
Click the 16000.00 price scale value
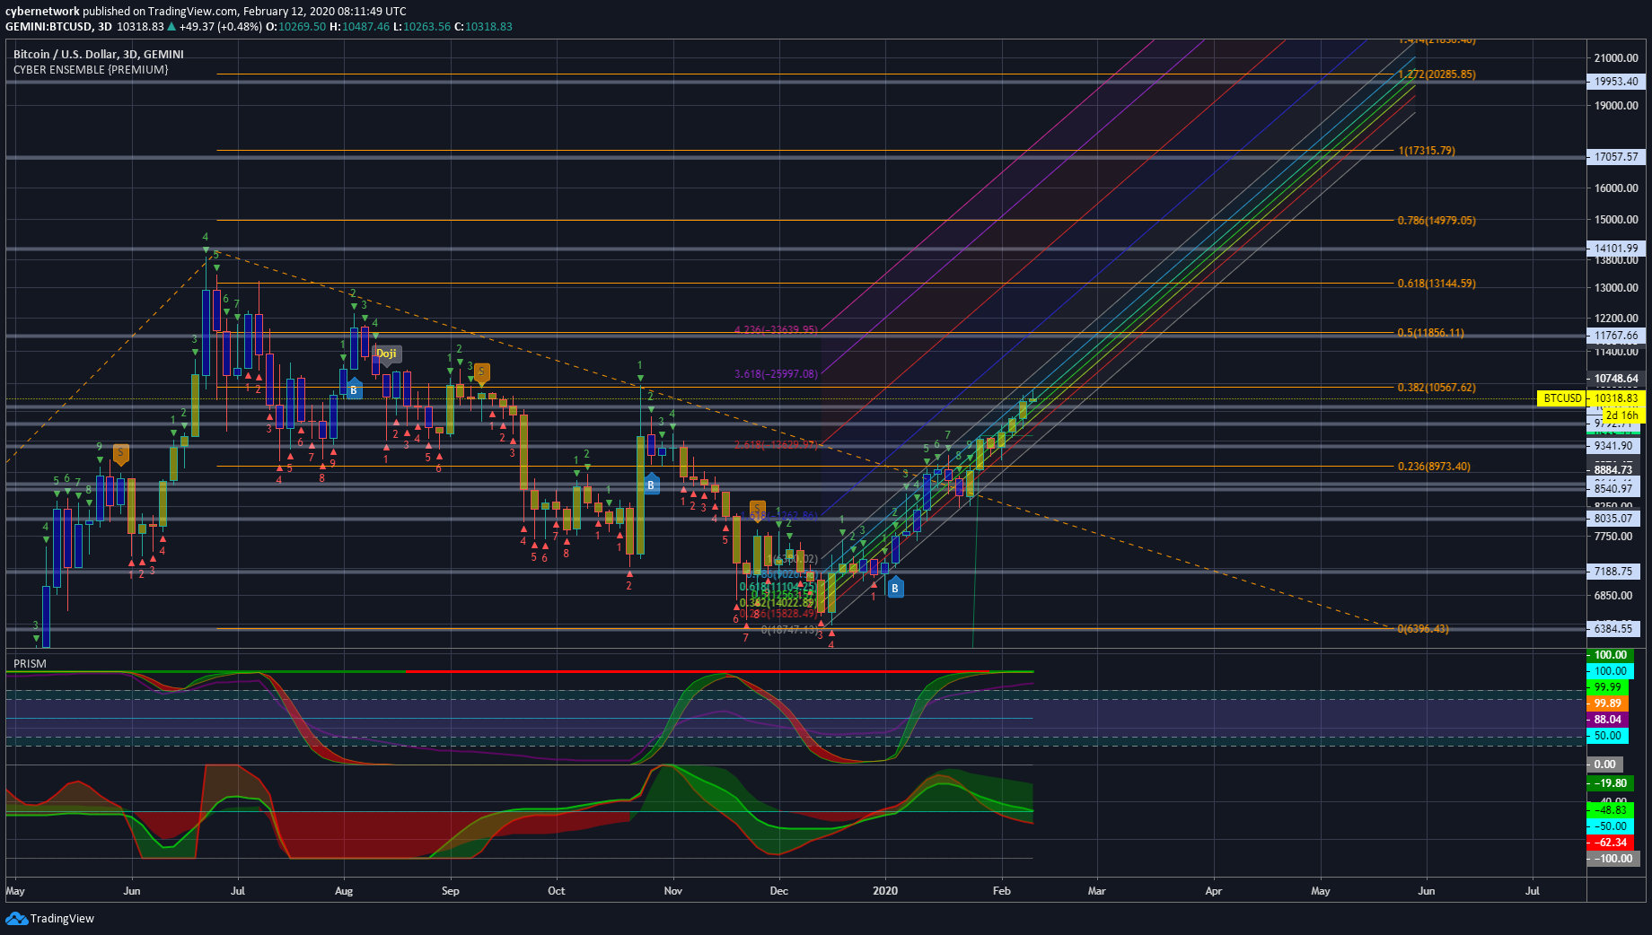point(1616,188)
